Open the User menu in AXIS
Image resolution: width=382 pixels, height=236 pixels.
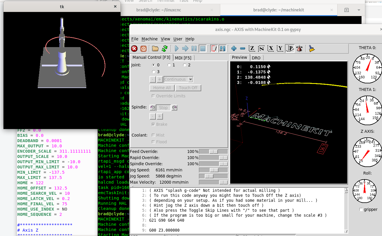(x=178, y=39)
